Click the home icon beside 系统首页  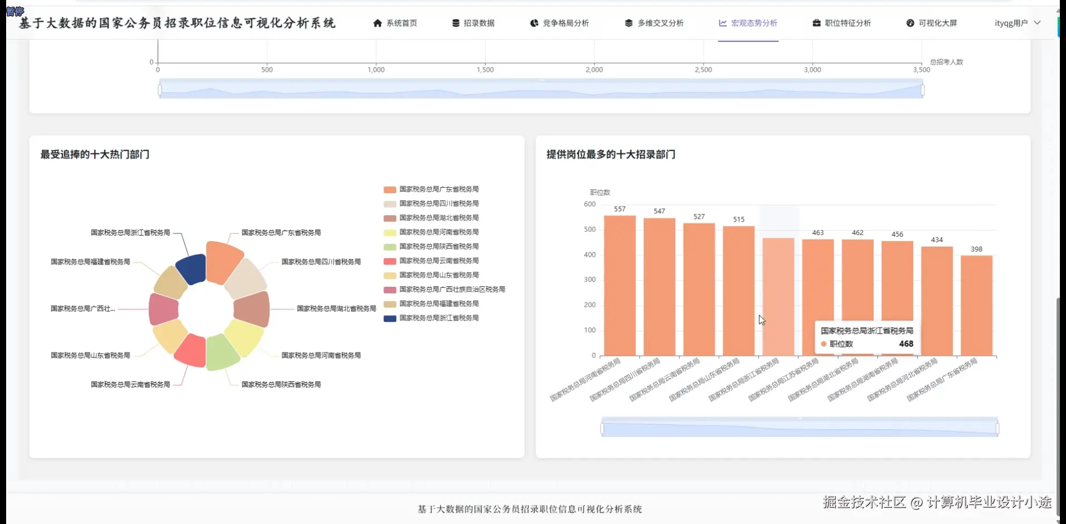click(377, 23)
